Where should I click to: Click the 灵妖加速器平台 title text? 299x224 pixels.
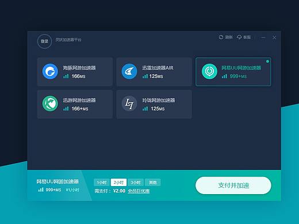[68, 40]
